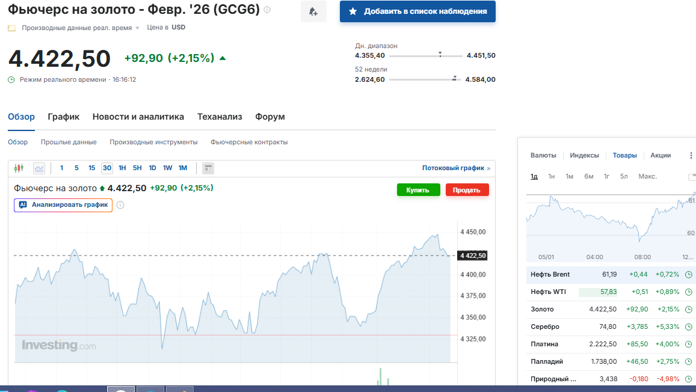Set chart interval to 1W
This screenshot has width=696, height=392.
(167, 168)
